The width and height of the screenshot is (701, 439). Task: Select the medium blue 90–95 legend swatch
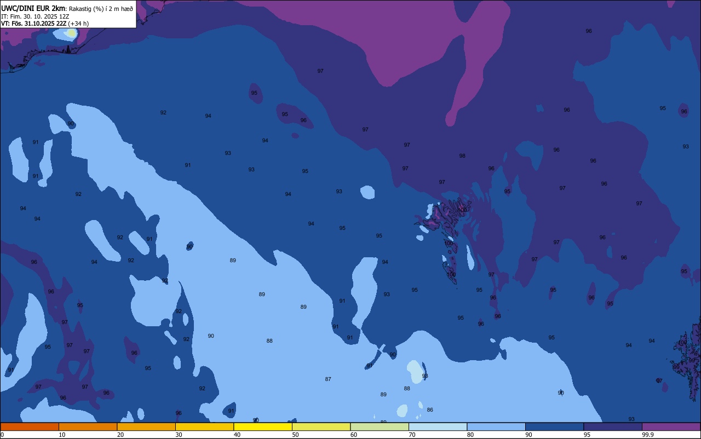pos(554,426)
